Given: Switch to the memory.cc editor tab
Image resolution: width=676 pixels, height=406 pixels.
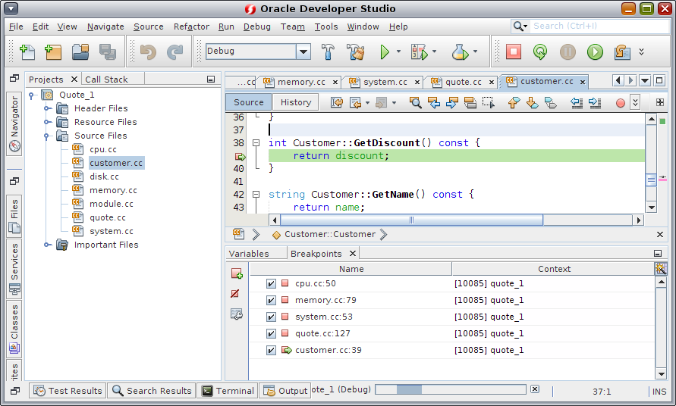Looking at the screenshot, I should click(301, 82).
